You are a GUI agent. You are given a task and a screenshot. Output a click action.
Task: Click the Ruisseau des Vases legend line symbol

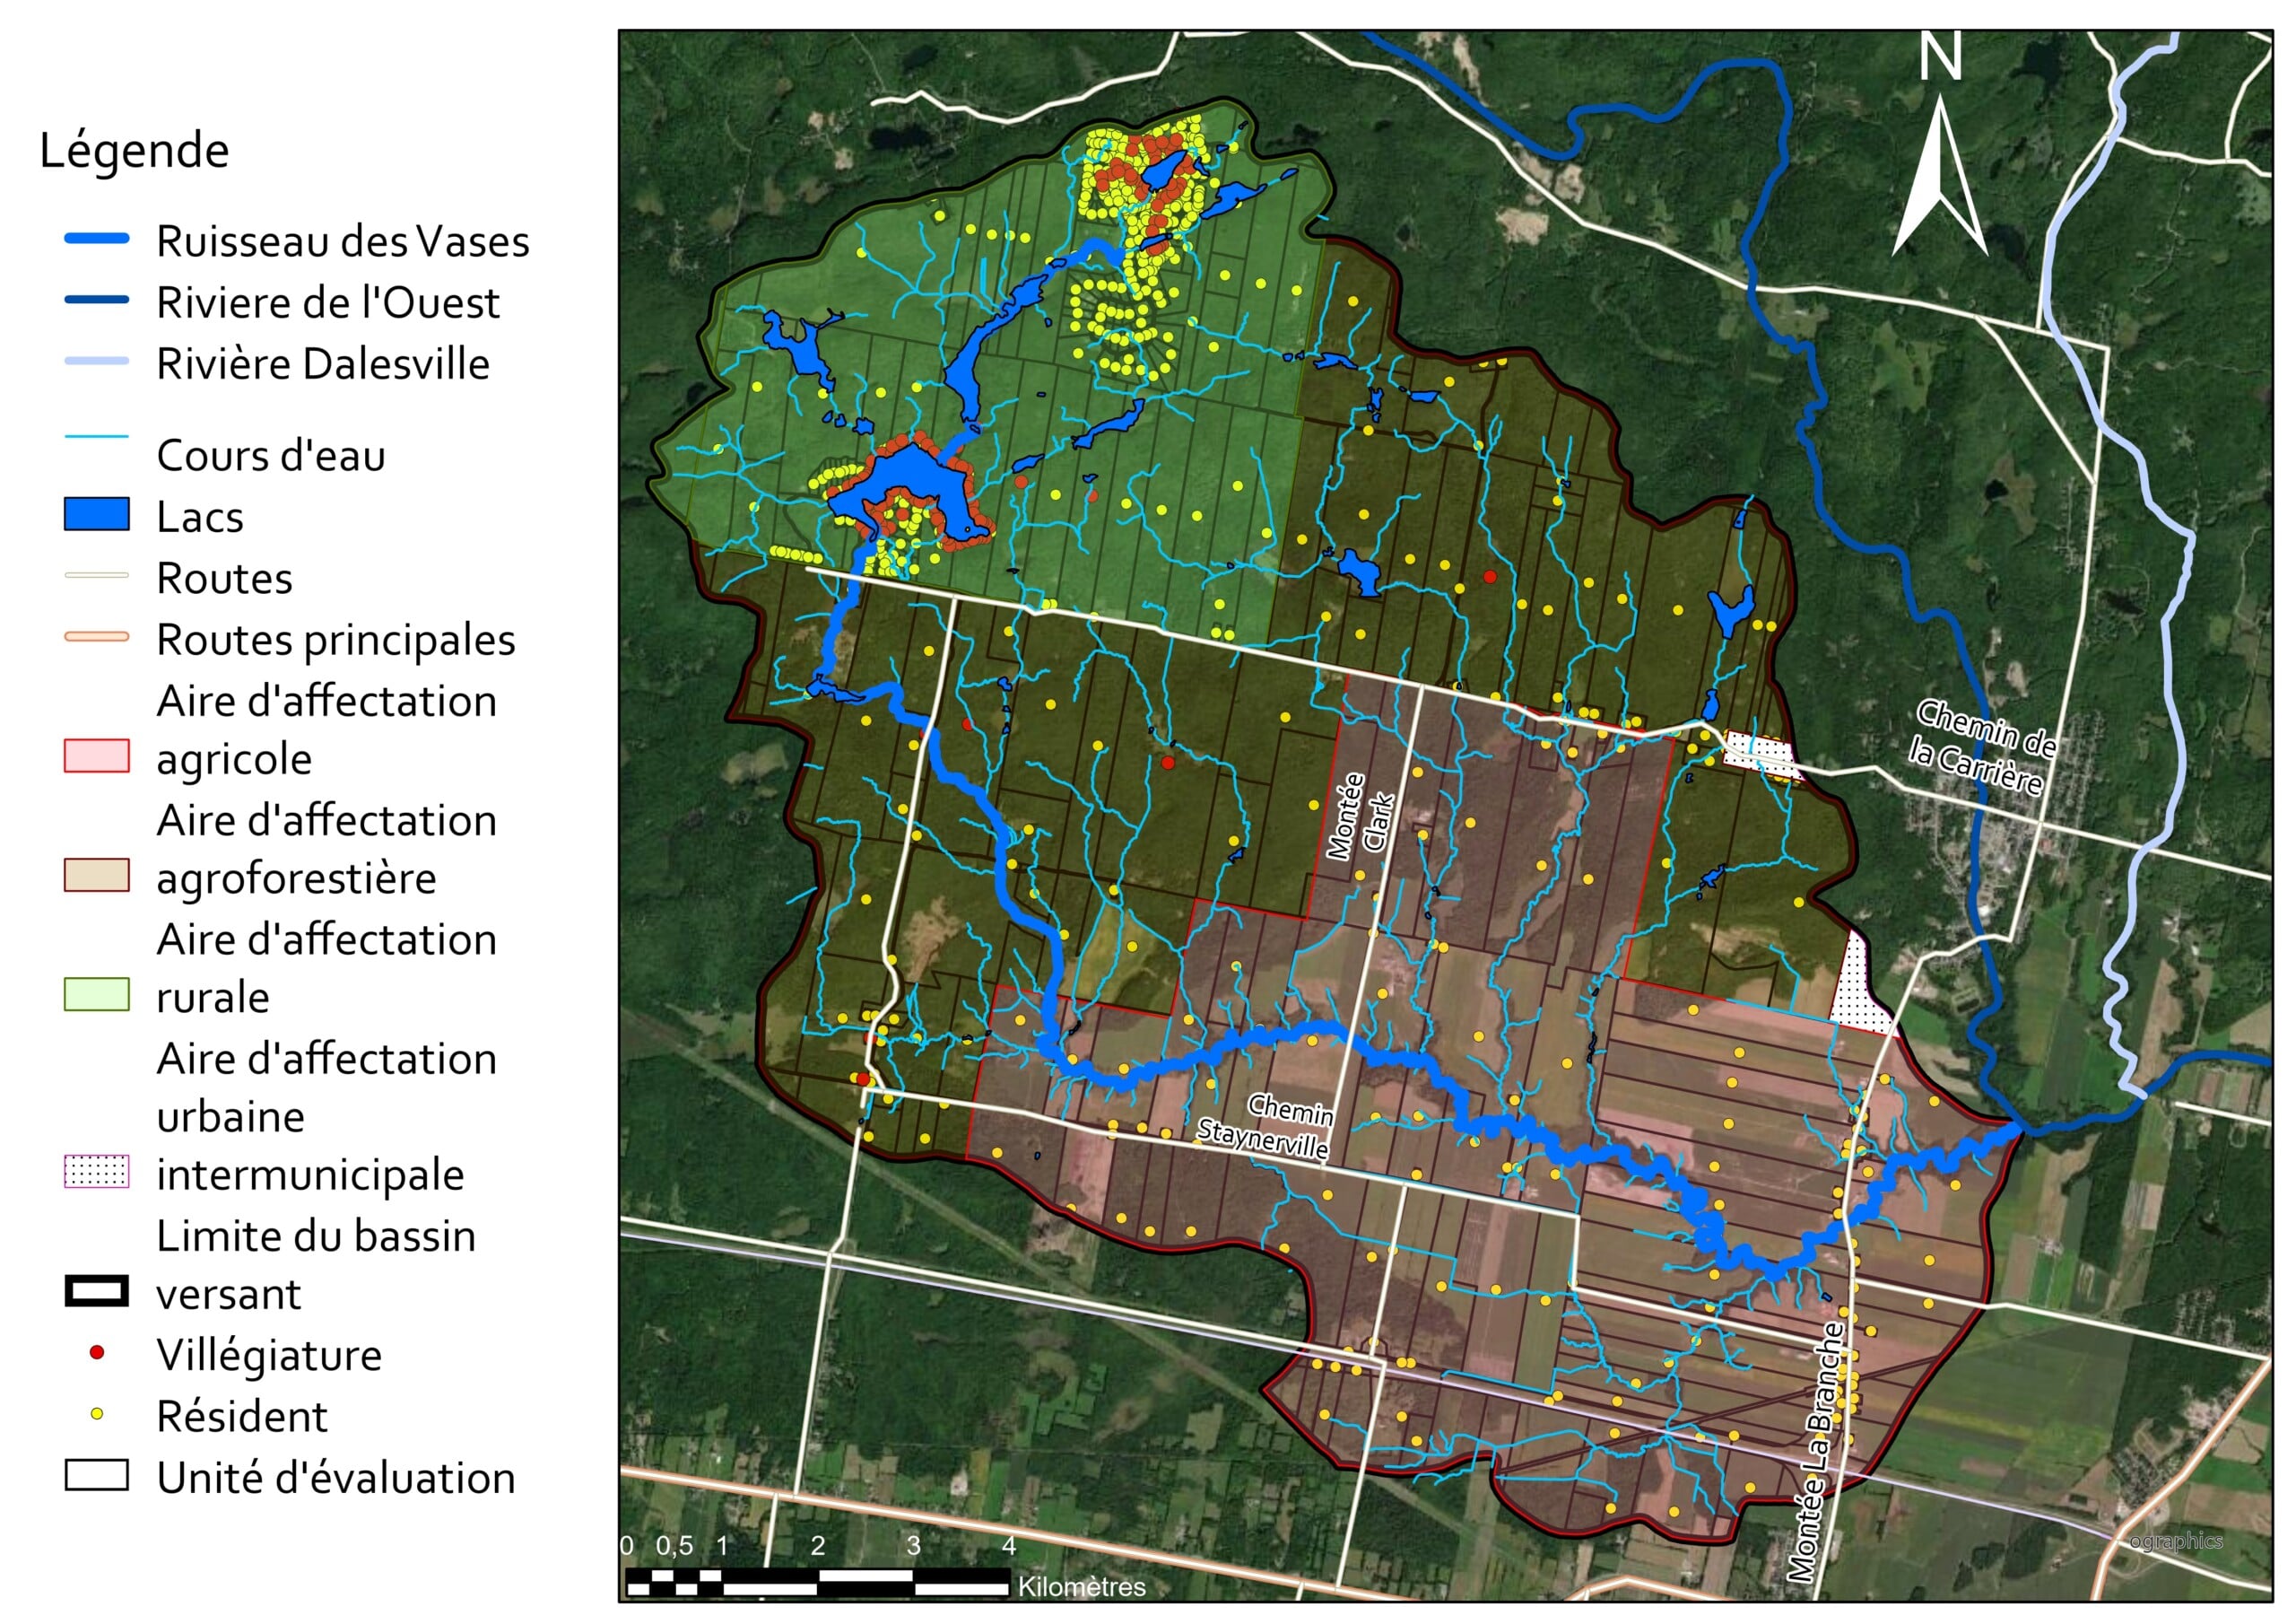pos(97,240)
